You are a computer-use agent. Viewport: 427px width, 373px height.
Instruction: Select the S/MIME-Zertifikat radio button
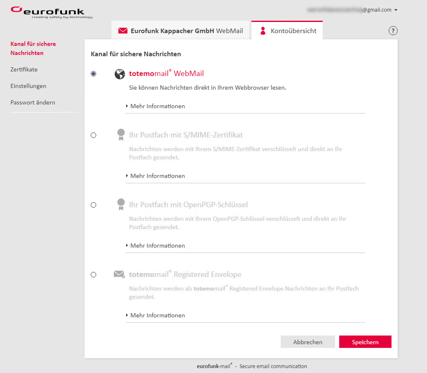tap(94, 135)
